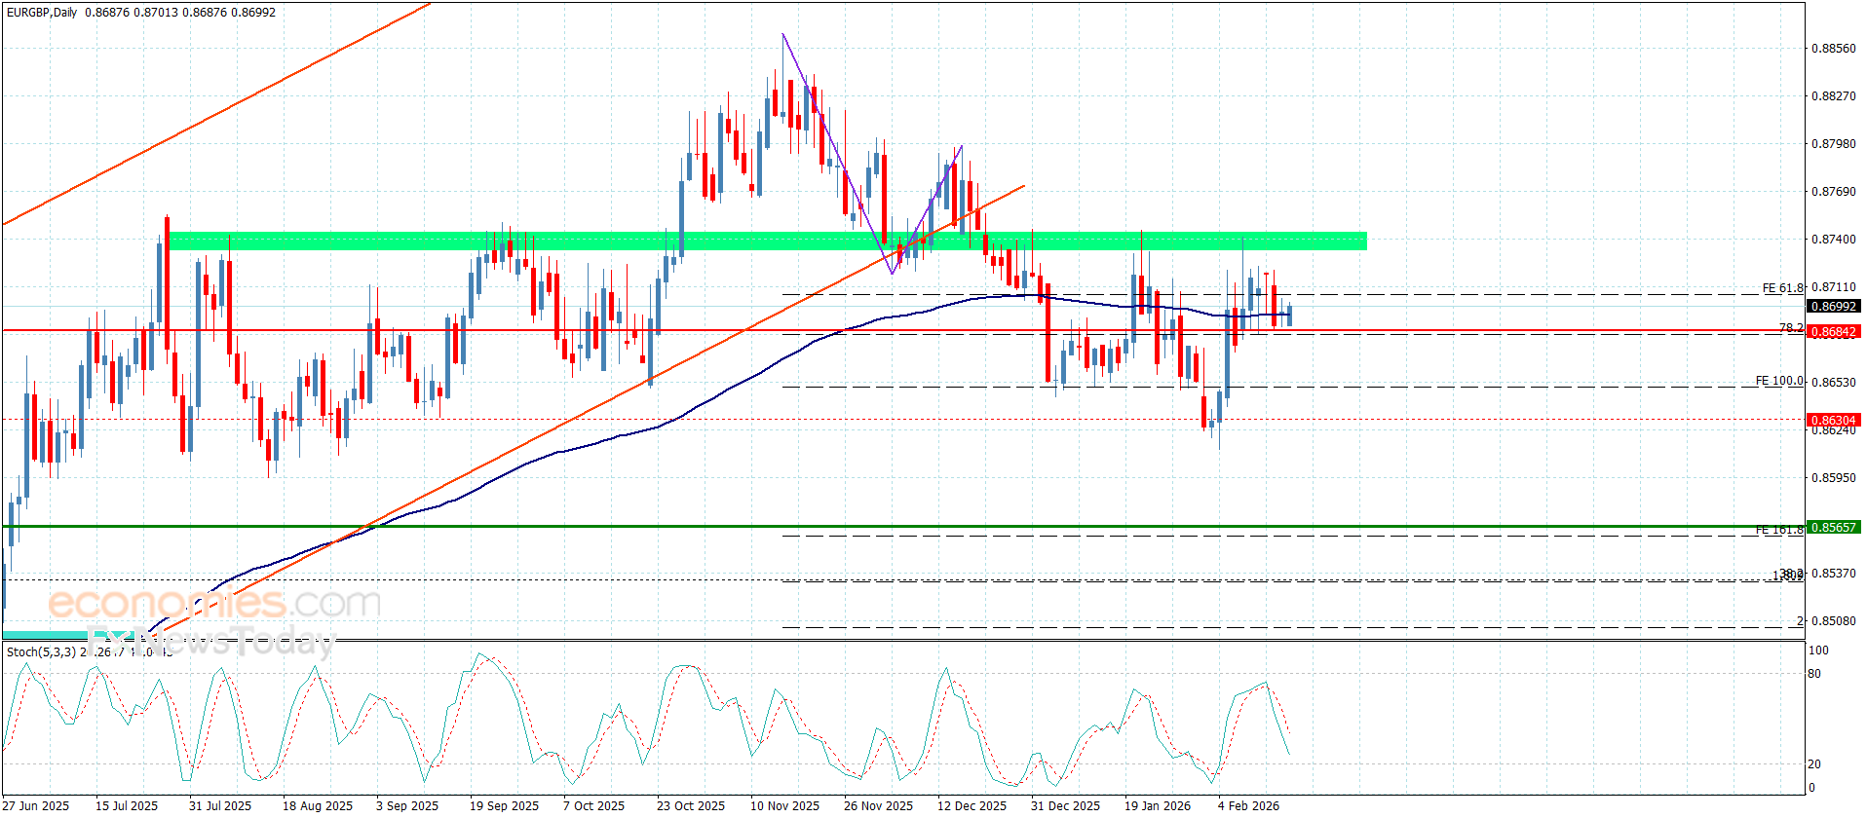
Task: Click the green 0.85657 price tag
Action: 1833,528
